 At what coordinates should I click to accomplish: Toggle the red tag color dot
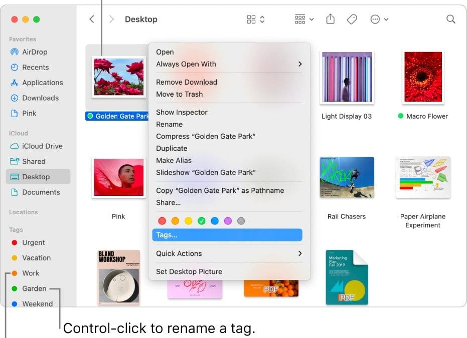(x=162, y=221)
